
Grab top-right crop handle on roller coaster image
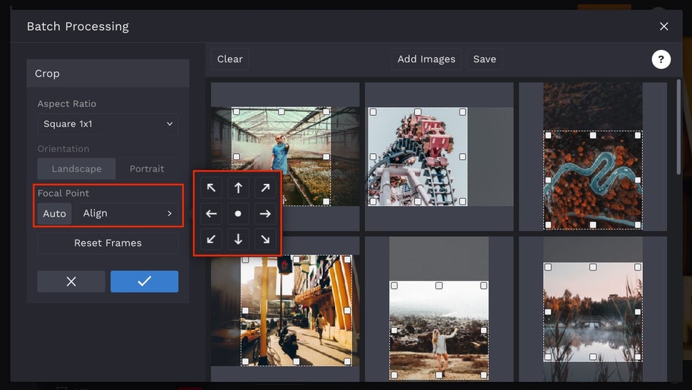[463, 112]
